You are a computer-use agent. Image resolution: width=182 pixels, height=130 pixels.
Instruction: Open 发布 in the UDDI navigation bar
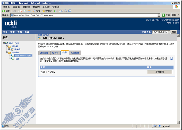19,32
